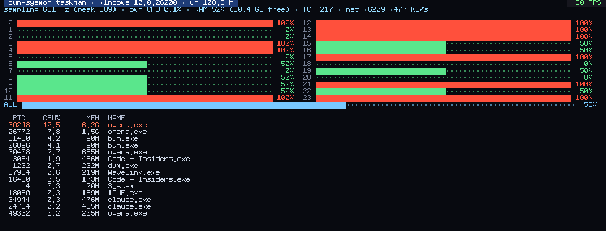Screen dimensions: 606x231
Task: Click the 219M memory value
Action: pyautogui.click(x=91, y=172)
